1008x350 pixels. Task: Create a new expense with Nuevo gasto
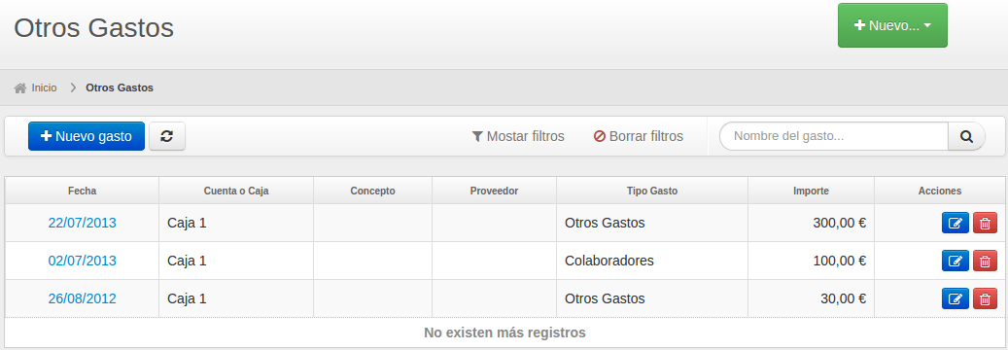click(x=87, y=136)
